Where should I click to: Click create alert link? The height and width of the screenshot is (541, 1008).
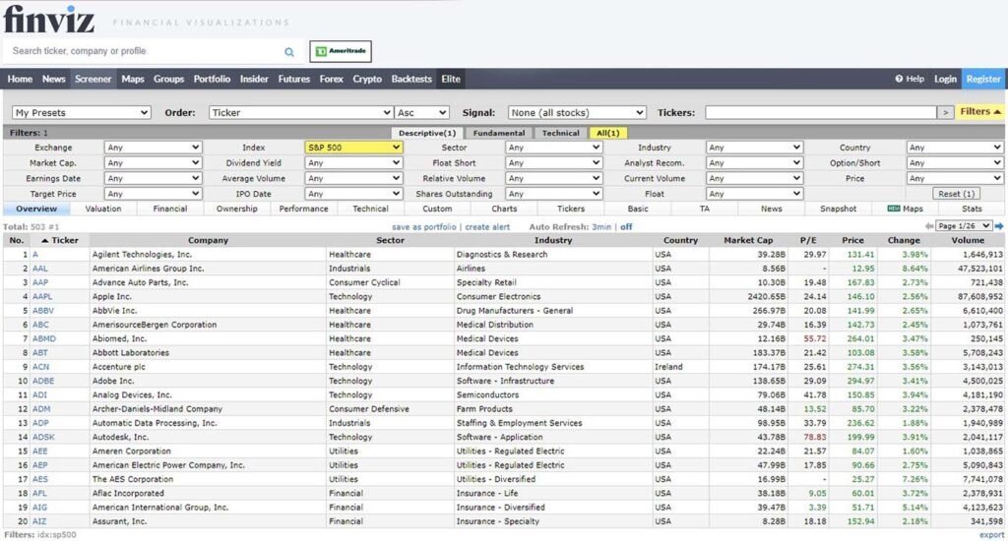(x=487, y=227)
